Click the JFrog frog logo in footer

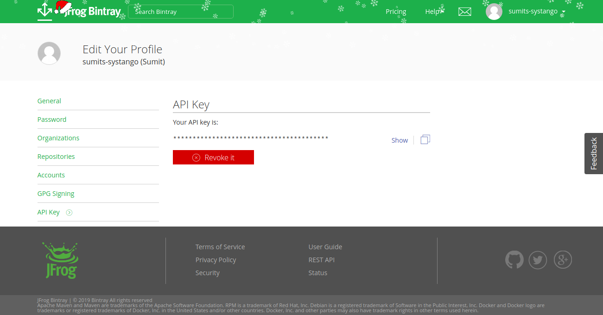point(60,260)
